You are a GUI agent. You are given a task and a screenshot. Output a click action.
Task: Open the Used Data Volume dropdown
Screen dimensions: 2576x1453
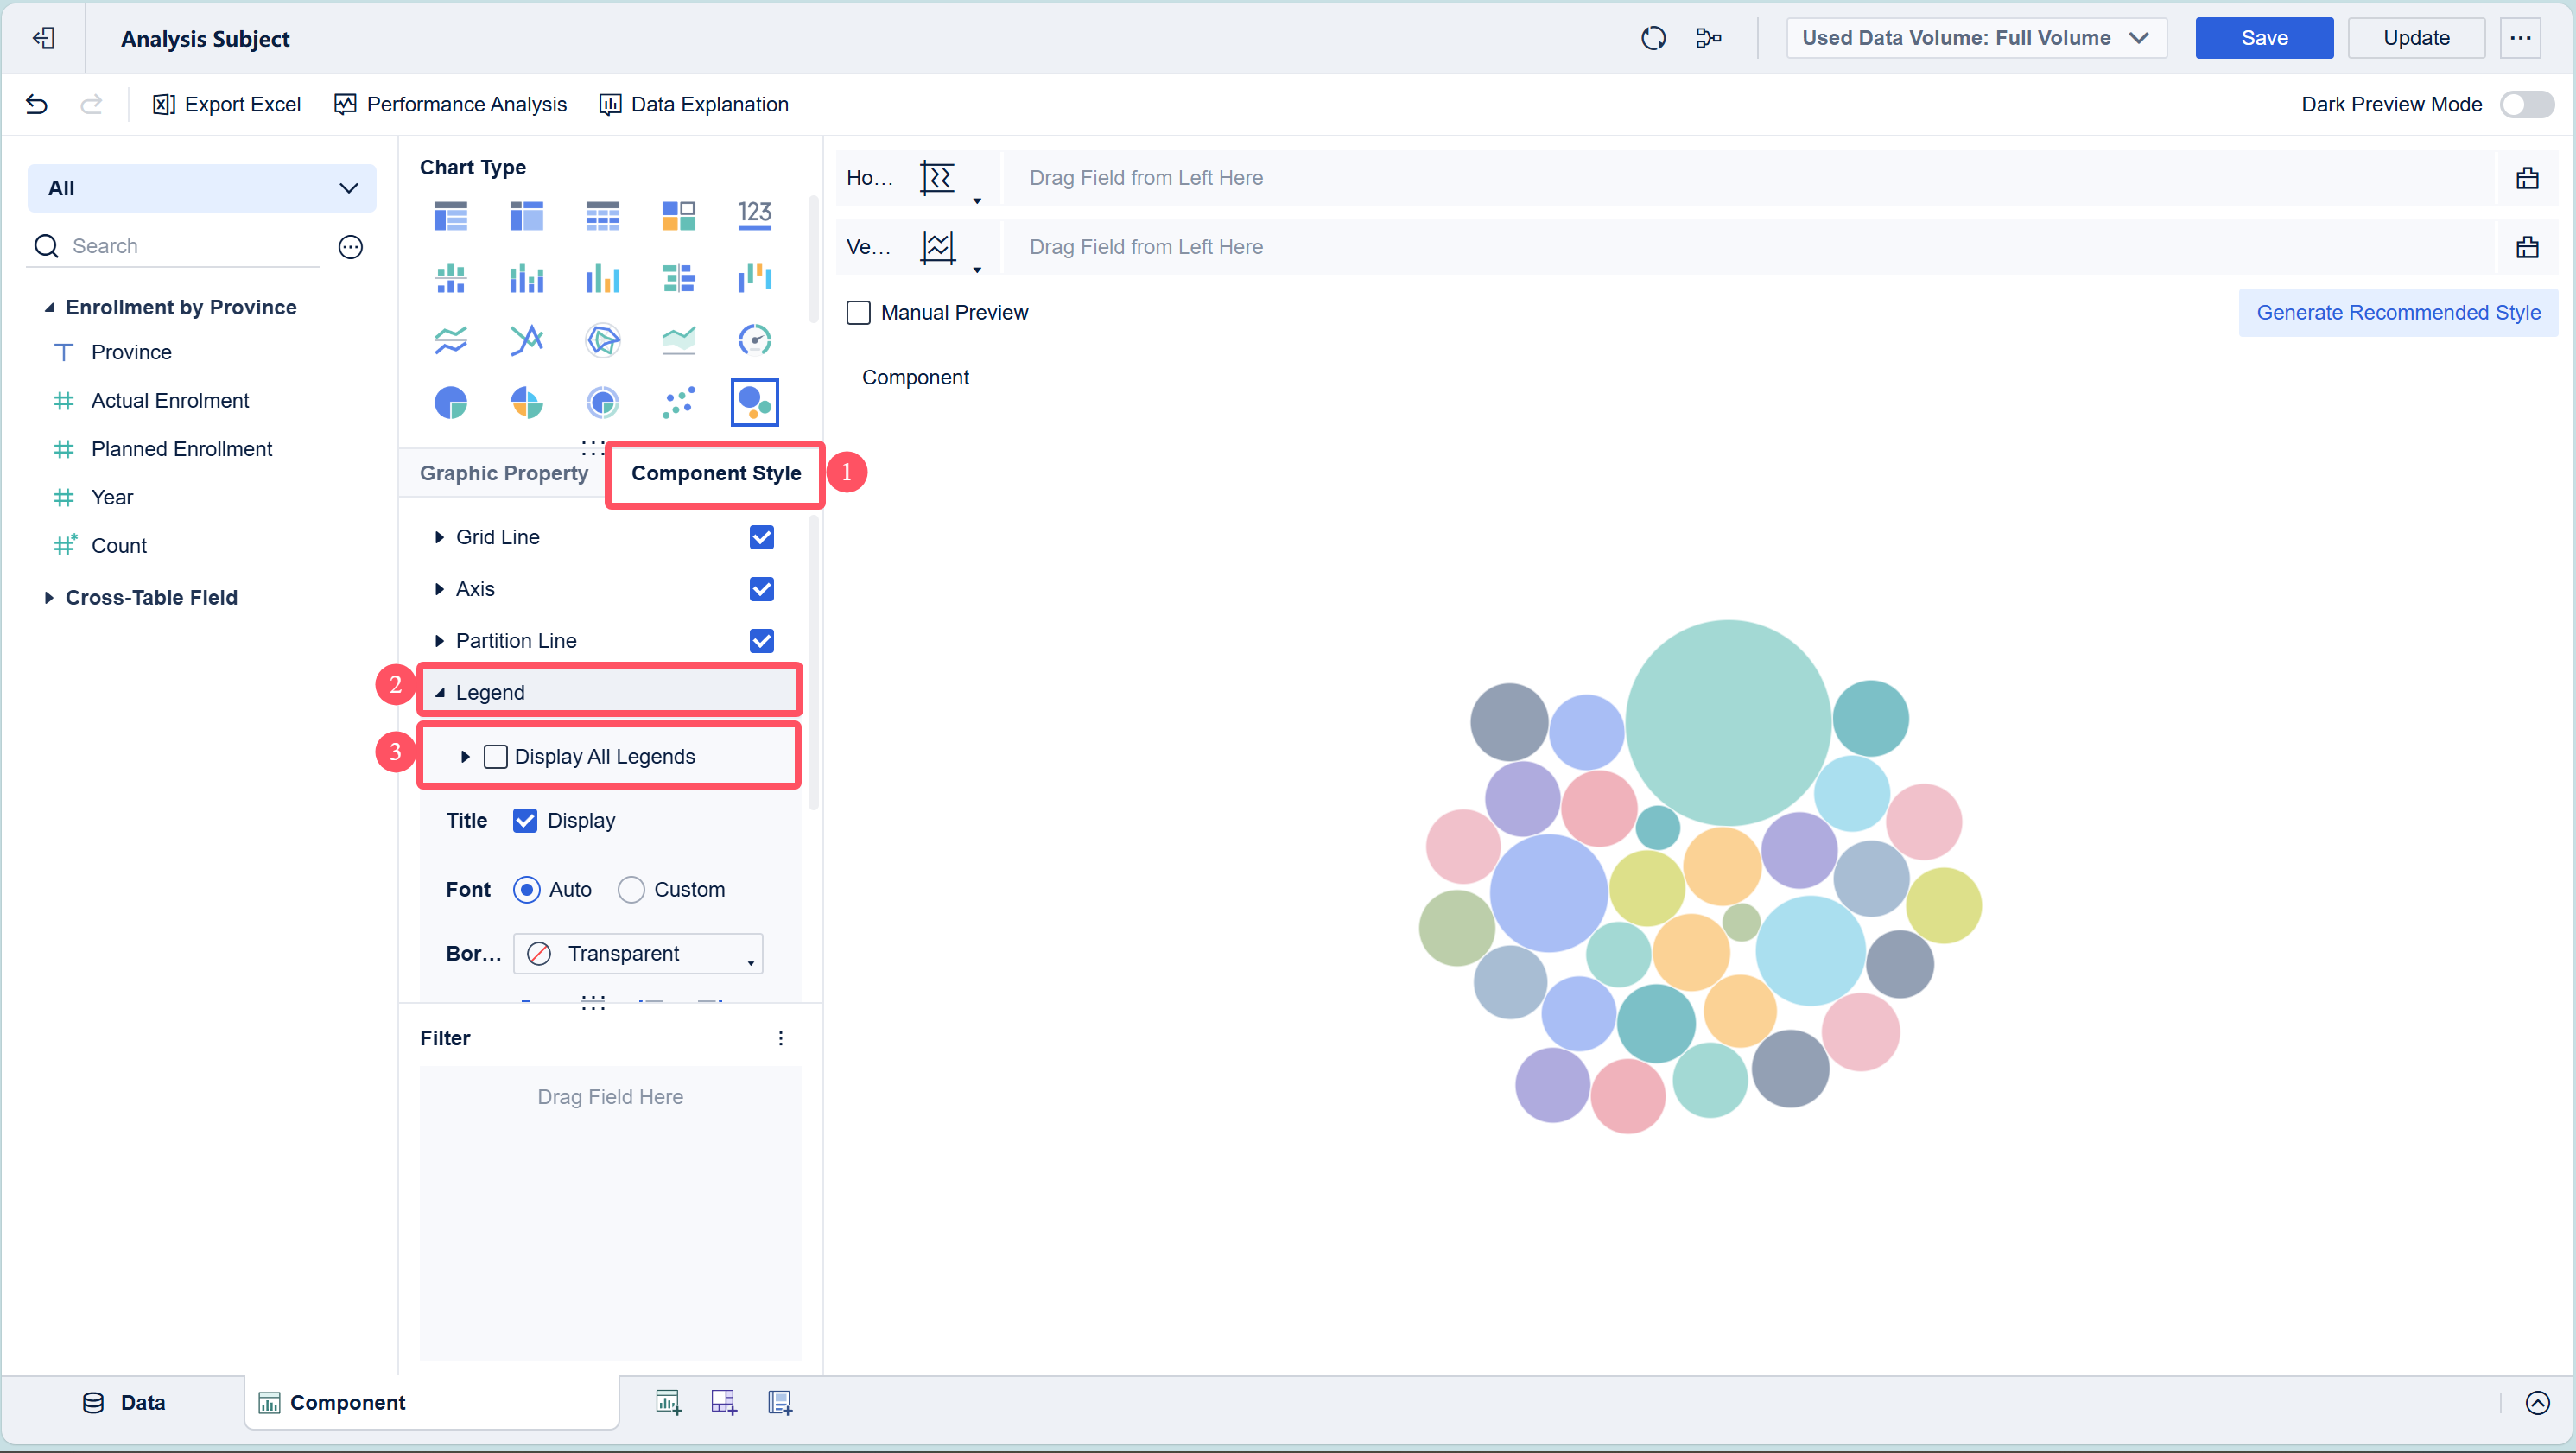pyautogui.click(x=1975, y=38)
